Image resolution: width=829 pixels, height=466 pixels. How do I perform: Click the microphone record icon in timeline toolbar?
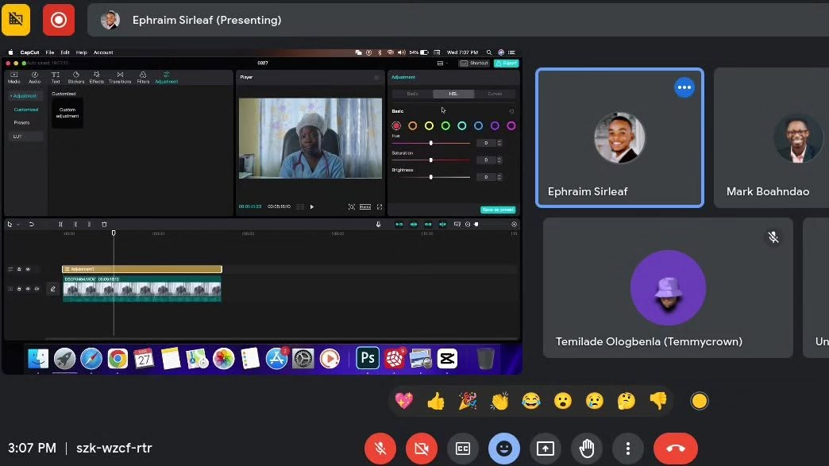[x=378, y=225]
